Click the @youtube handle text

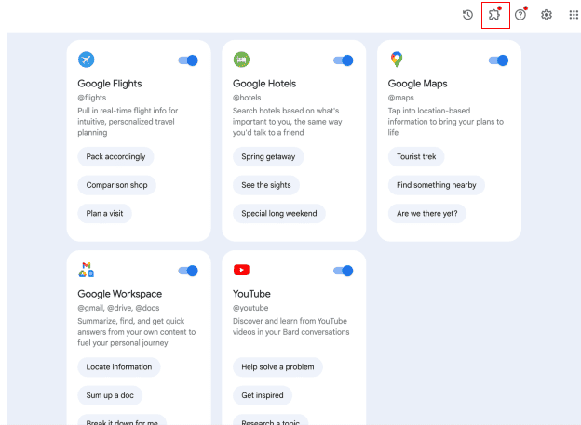point(250,308)
